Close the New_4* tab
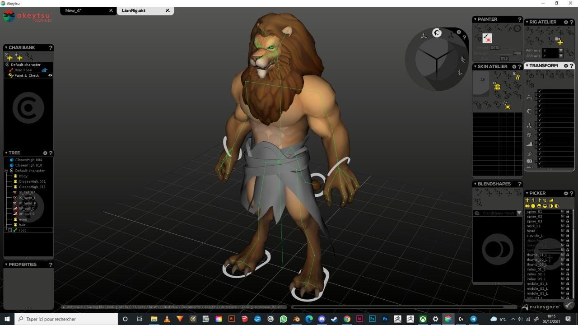578x325 pixels. pyautogui.click(x=111, y=10)
